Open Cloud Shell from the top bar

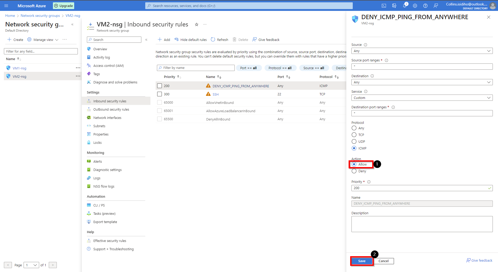point(384,6)
